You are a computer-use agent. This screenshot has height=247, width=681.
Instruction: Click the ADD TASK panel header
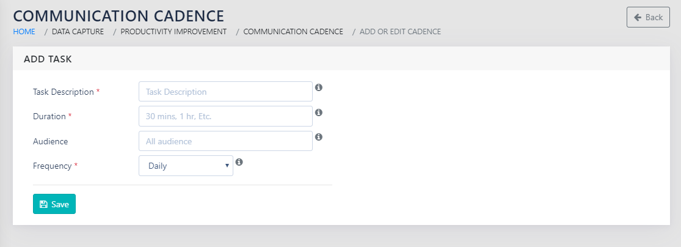click(x=48, y=59)
